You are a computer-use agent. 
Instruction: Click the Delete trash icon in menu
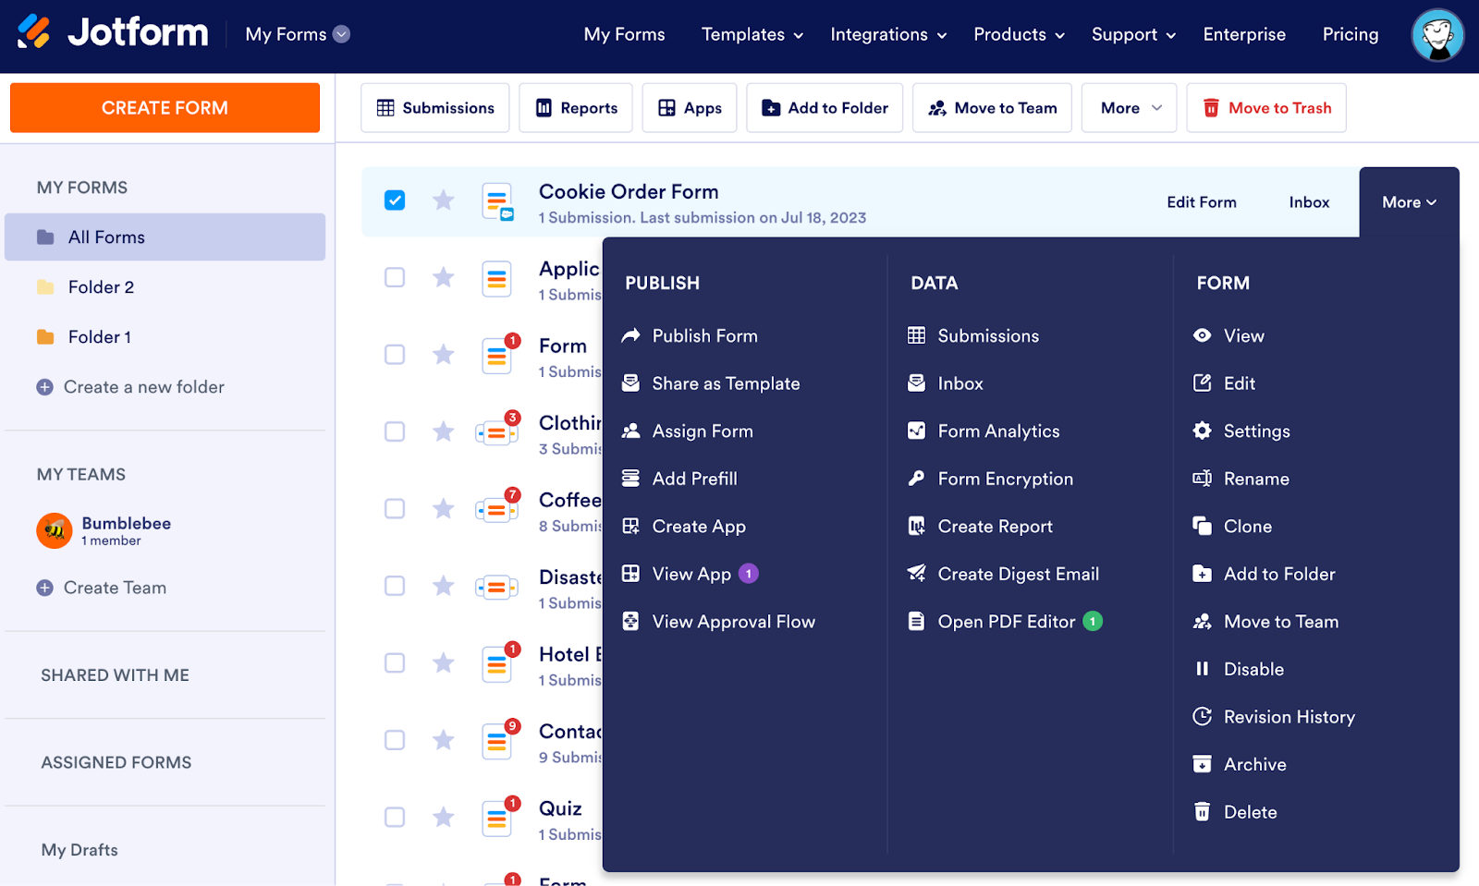1202,811
